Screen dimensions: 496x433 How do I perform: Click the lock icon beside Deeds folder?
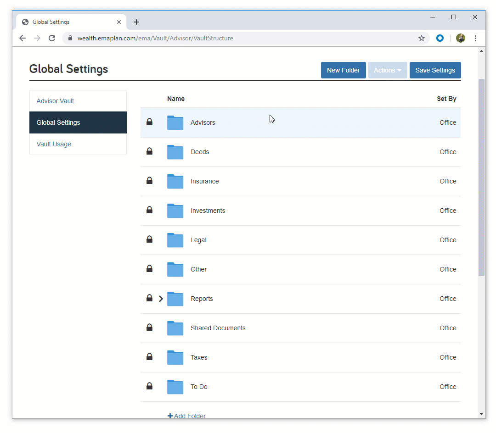(149, 151)
